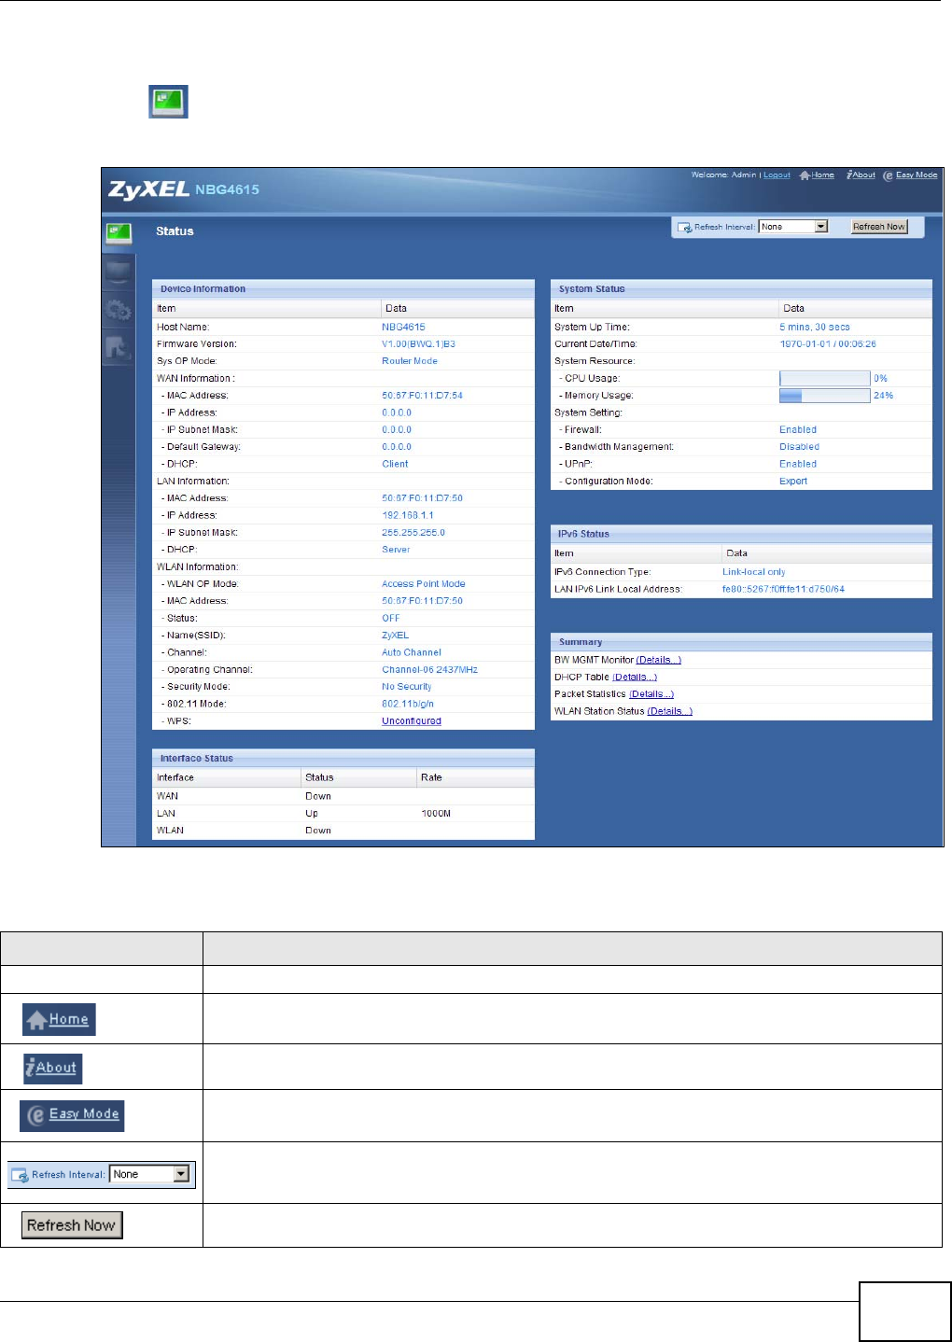Click Summary panel header

pyautogui.click(x=741, y=642)
